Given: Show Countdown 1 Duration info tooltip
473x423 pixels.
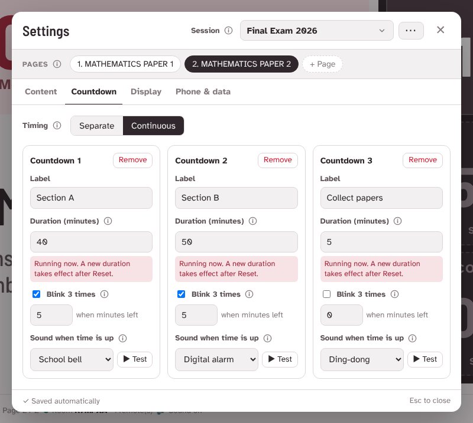Looking at the screenshot, I should pyautogui.click(x=108, y=221).
